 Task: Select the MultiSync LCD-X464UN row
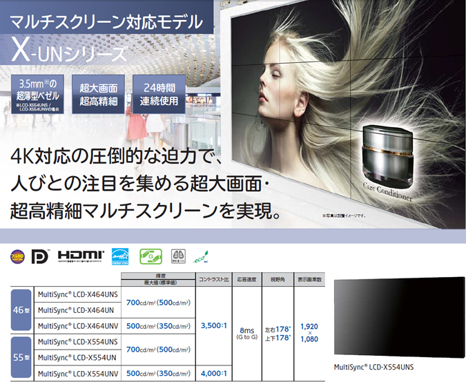coord(78,310)
